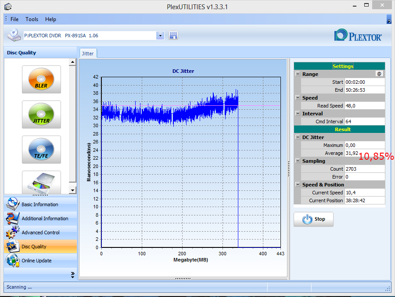Open Basic Information section
Viewport: 395px width, 297px height.
40,204
